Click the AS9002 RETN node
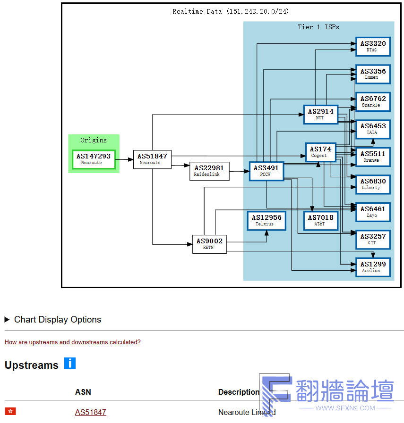The image size is (404, 423). click(209, 244)
